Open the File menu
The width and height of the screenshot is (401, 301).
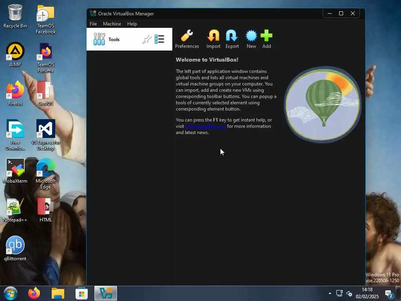(93, 24)
